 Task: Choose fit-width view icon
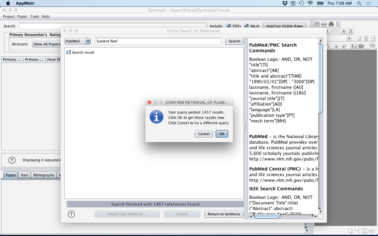[373, 38]
